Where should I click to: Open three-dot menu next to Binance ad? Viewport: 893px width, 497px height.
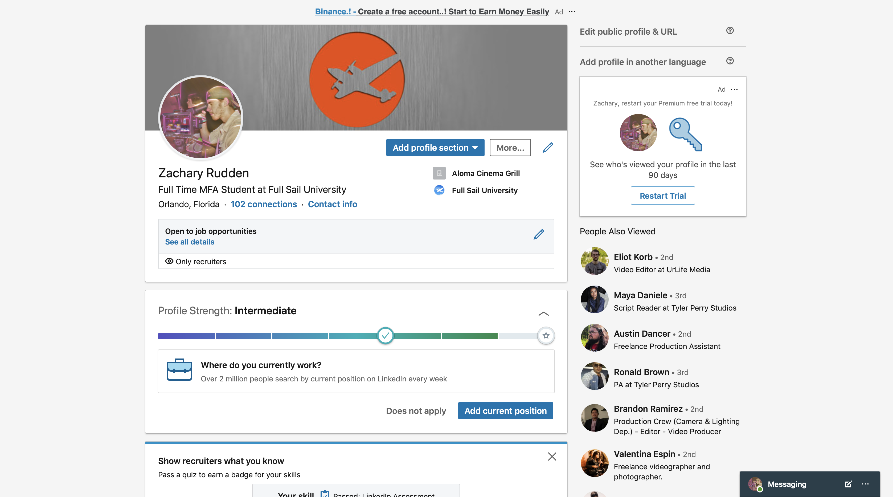[572, 12]
